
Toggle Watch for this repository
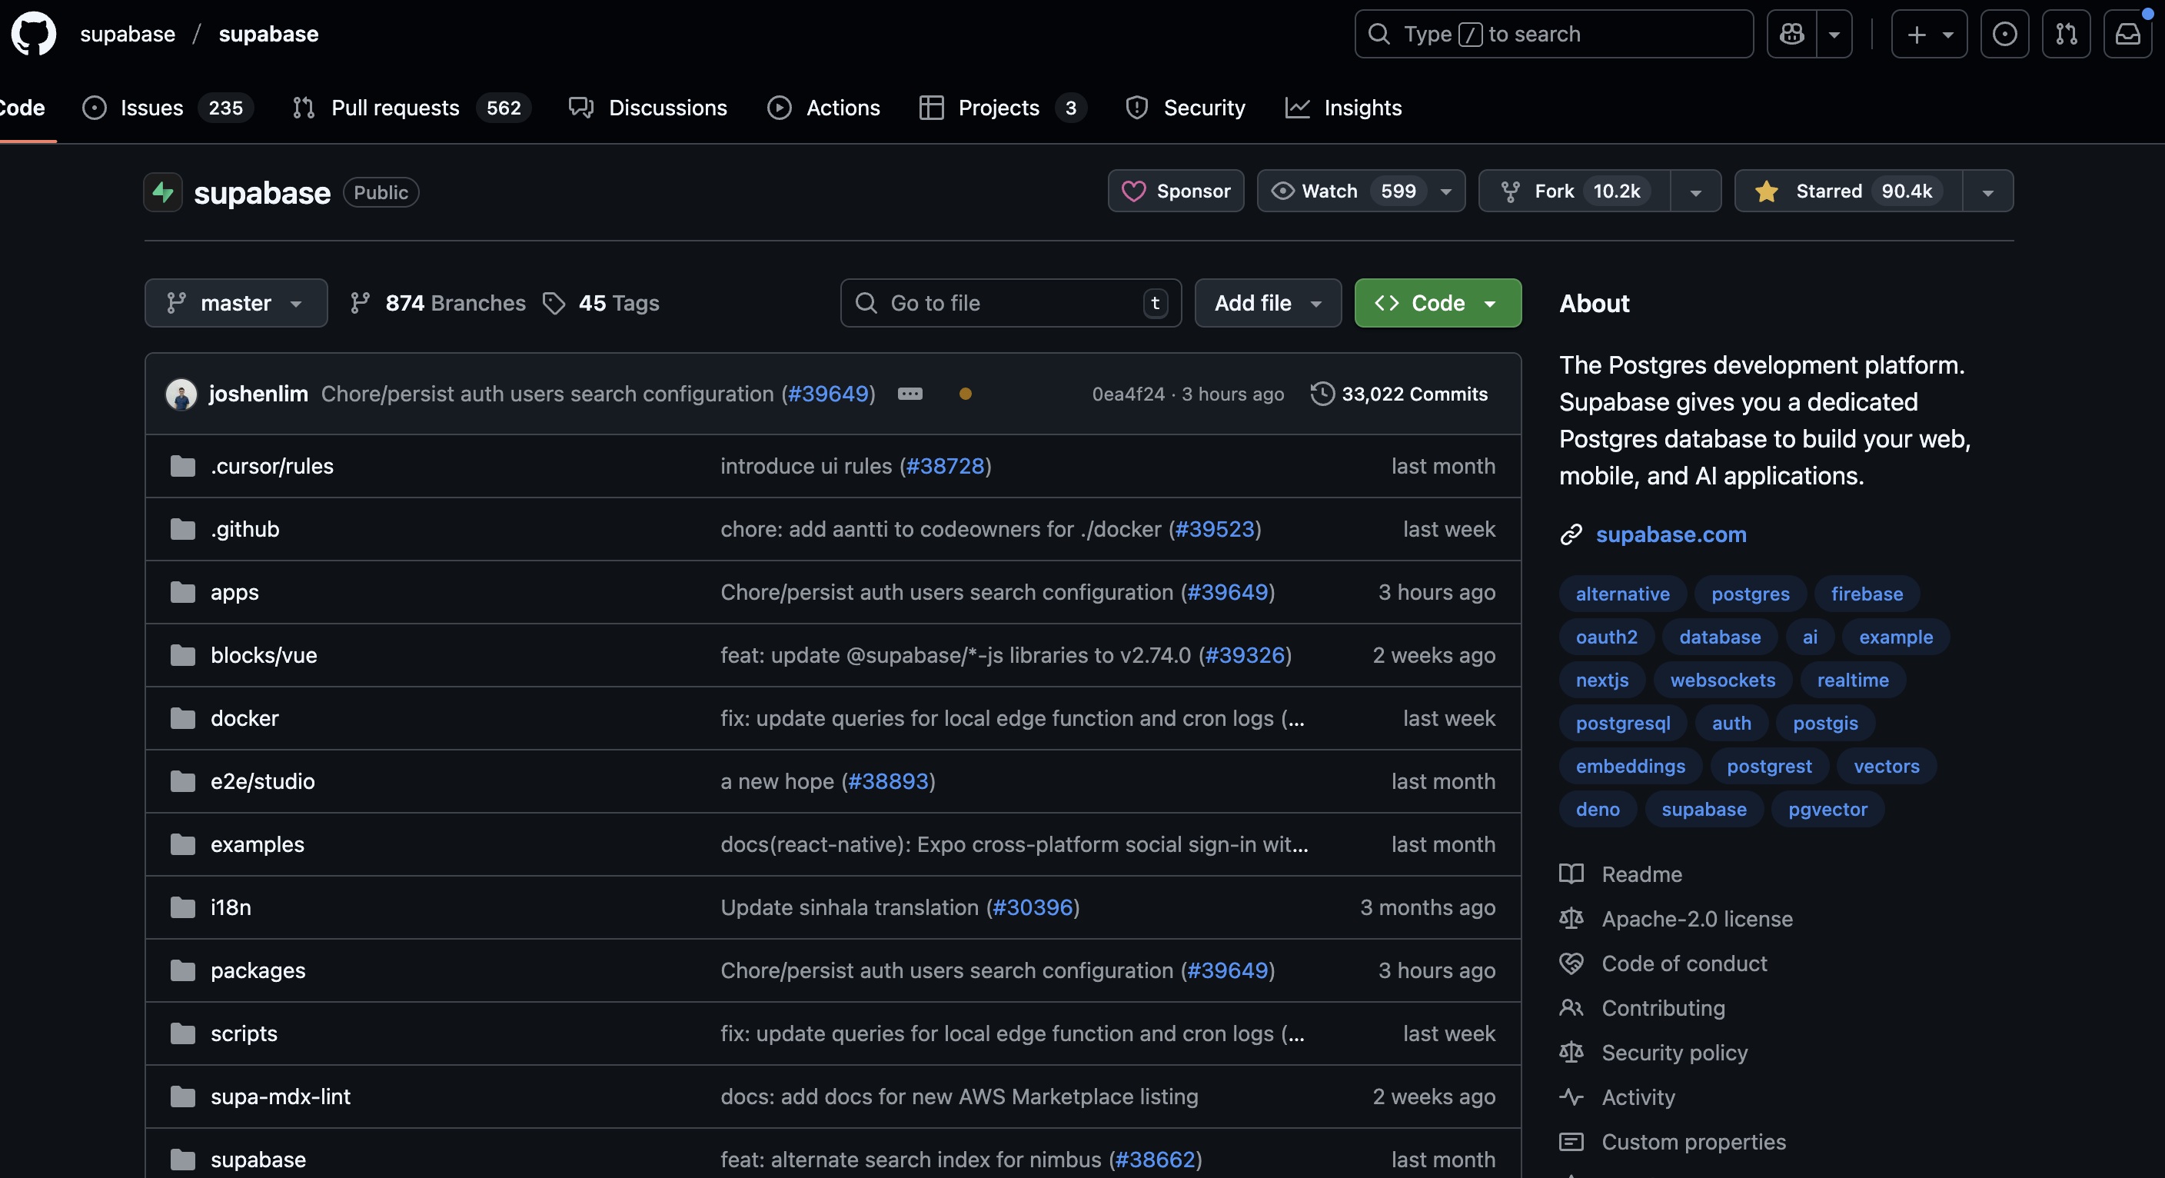tap(1343, 191)
